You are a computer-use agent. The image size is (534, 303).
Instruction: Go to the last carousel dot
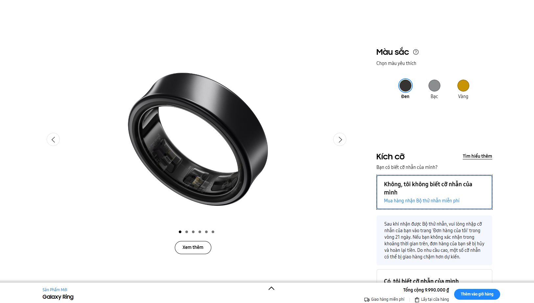(x=213, y=232)
